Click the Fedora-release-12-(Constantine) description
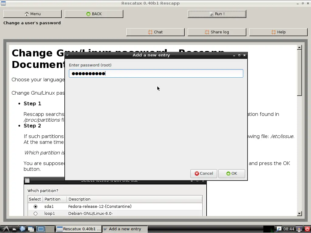 100,206
